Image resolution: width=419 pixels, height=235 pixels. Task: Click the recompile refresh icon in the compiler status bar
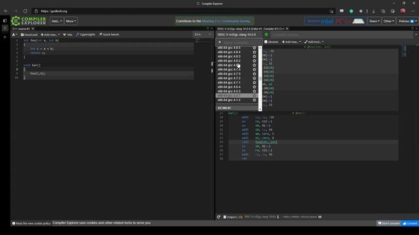[x=219, y=217]
